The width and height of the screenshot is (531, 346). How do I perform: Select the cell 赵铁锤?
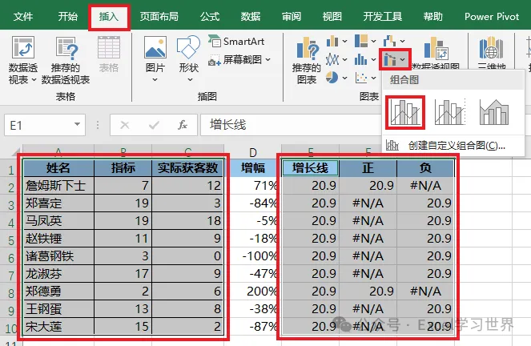coord(58,239)
